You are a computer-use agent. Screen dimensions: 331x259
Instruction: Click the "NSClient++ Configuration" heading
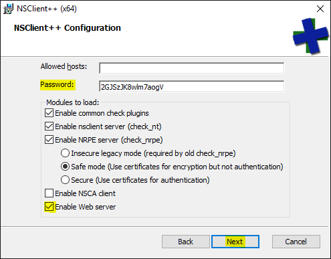tap(68, 28)
